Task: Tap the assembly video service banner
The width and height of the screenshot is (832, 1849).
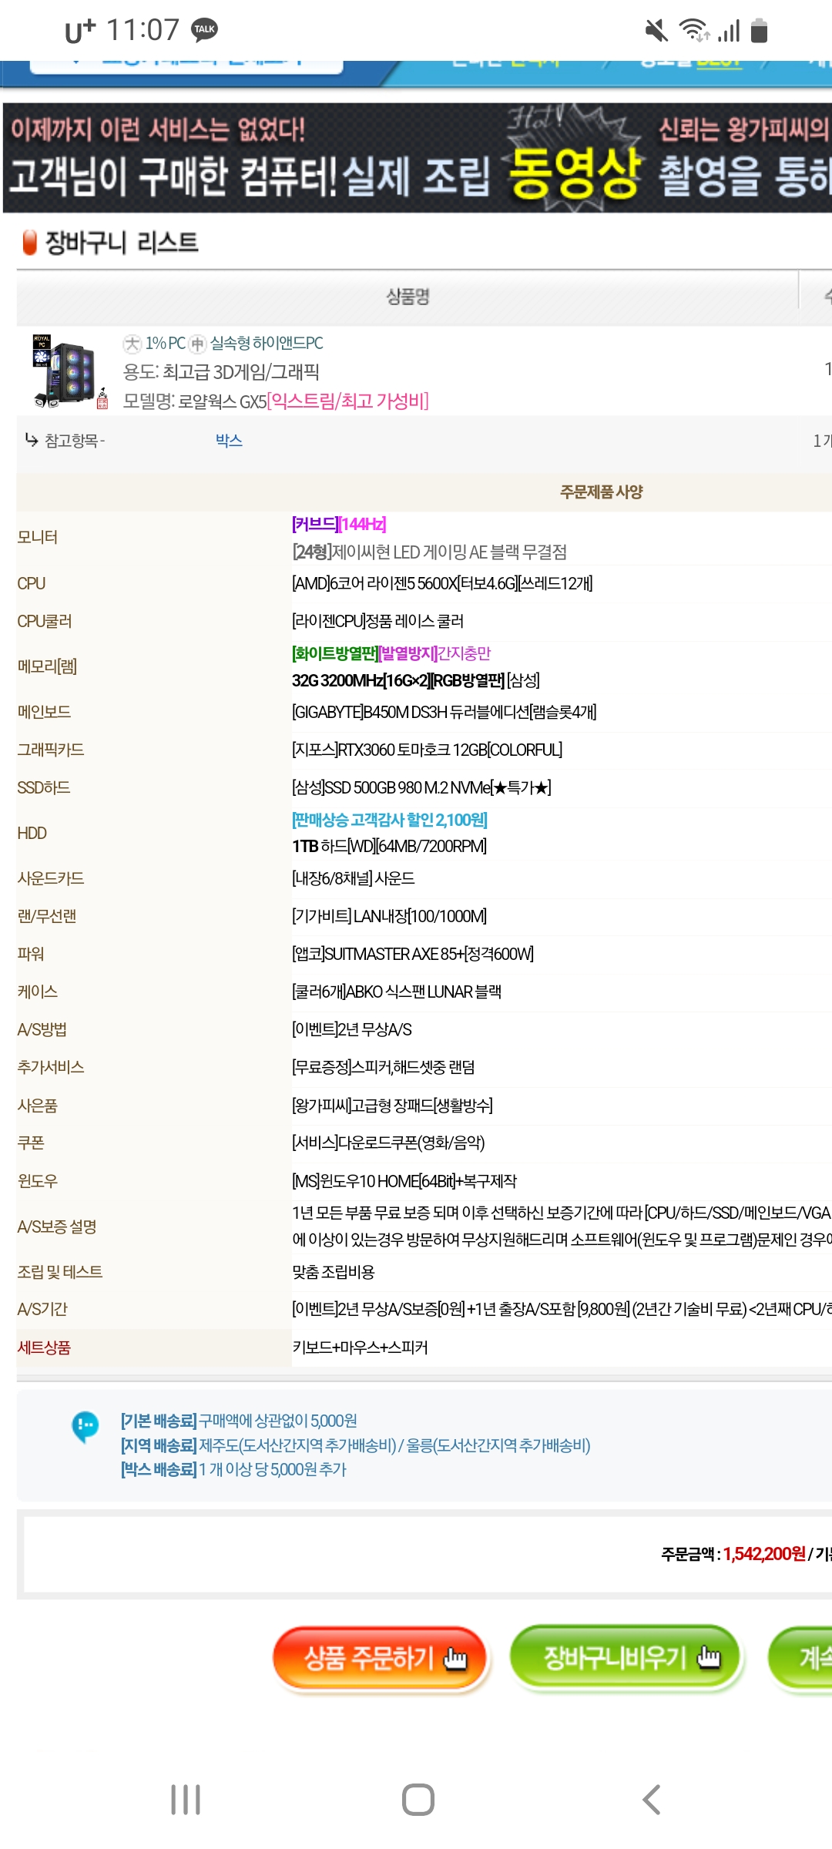Action: (418, 158)
